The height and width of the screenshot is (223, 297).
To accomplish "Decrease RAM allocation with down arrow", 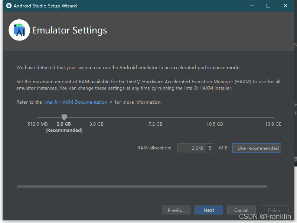I will [x=210, y=150].
